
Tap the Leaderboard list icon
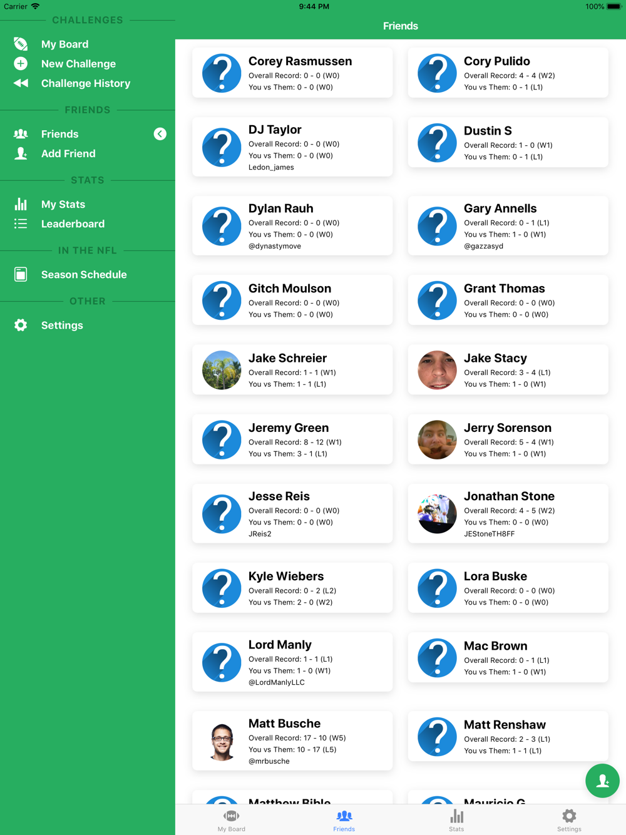click(x=21, y=223)
